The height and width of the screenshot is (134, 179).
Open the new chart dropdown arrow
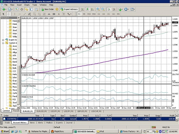coord(6,9)
